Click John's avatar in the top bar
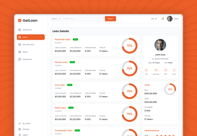Screen dimensions: 197x136 tap(170, 19)
